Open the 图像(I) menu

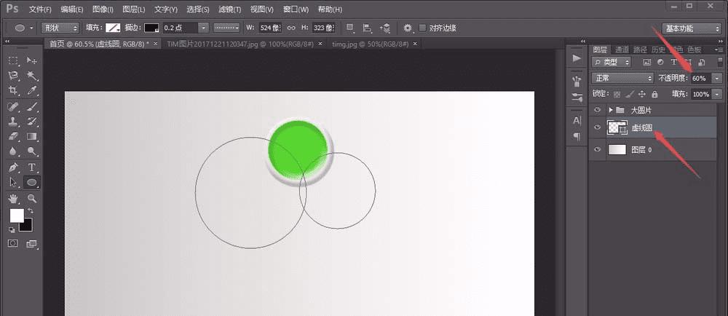pos(103,9)
